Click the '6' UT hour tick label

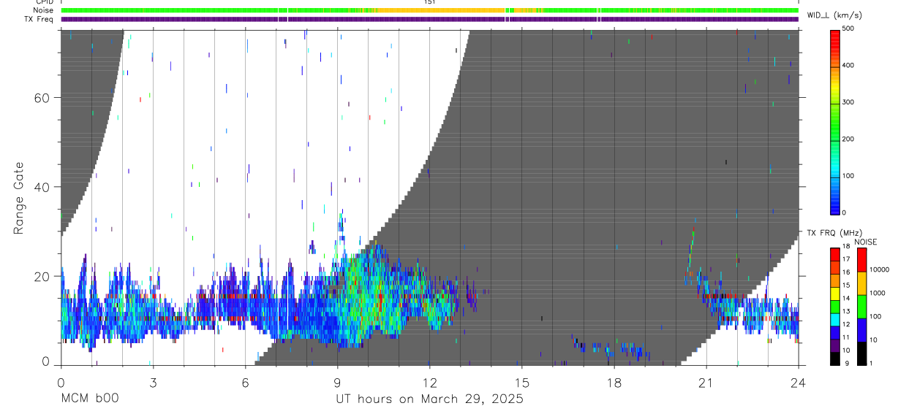coord(245,382)
